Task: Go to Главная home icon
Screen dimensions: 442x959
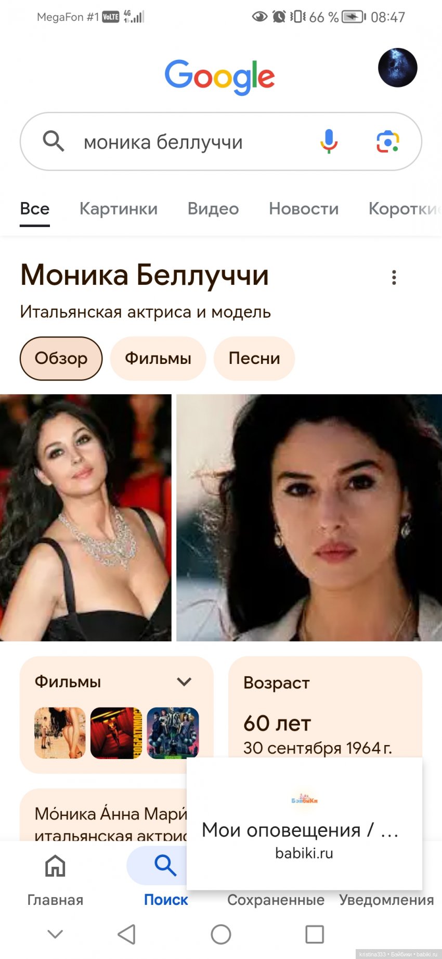Action: (x=55, y=866)
